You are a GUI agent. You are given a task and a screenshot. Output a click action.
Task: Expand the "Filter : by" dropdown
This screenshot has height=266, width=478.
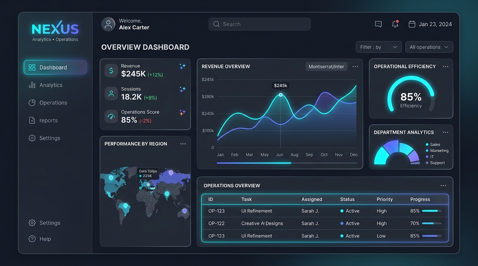coord(379,47)
